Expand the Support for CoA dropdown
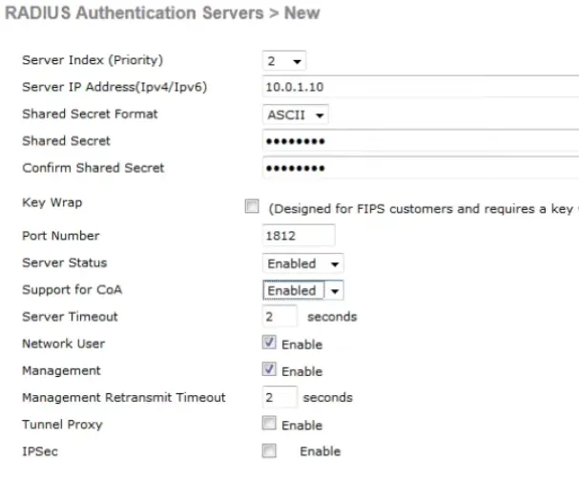 coord(302,290)
